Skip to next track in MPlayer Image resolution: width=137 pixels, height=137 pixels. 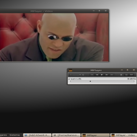(112, 75)
